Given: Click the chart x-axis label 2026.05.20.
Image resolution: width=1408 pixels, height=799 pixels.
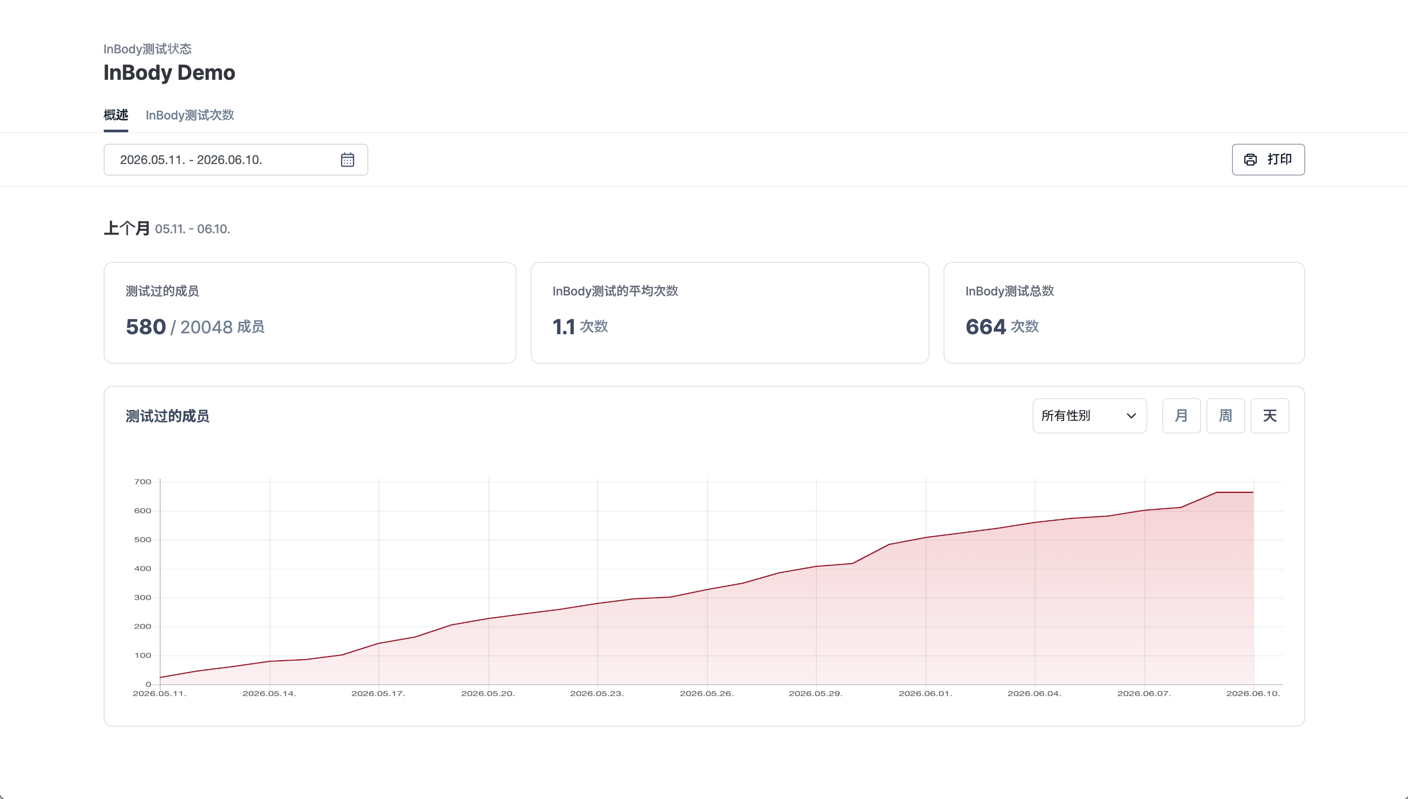Looking at the screenshot, I should pyautogui.click(x=488, y=694).
